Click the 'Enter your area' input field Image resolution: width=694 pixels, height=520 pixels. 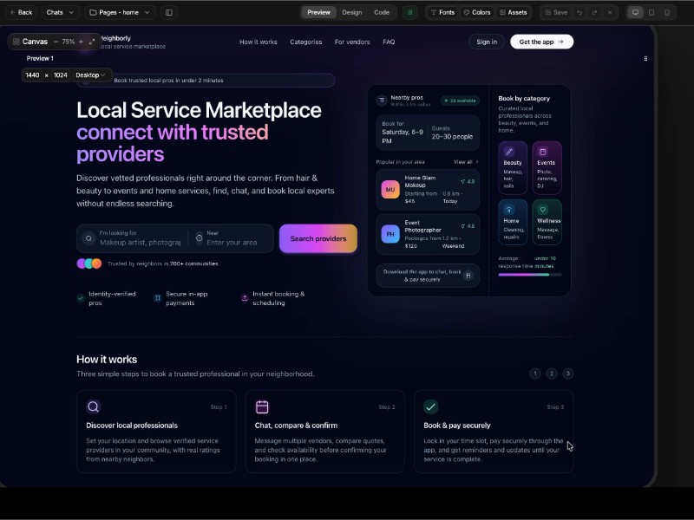[x=232, y=243]
